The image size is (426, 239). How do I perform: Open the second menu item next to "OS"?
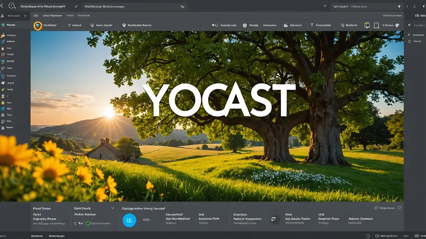pos(53,16)
